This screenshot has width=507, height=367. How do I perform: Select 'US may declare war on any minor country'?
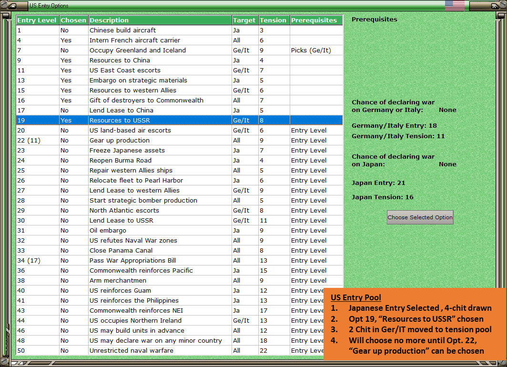pos(170,341)
